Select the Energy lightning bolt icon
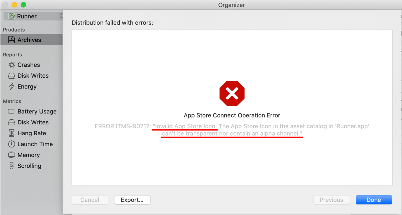The height and width of the screenshot is (215, 402). click(11, 86)
